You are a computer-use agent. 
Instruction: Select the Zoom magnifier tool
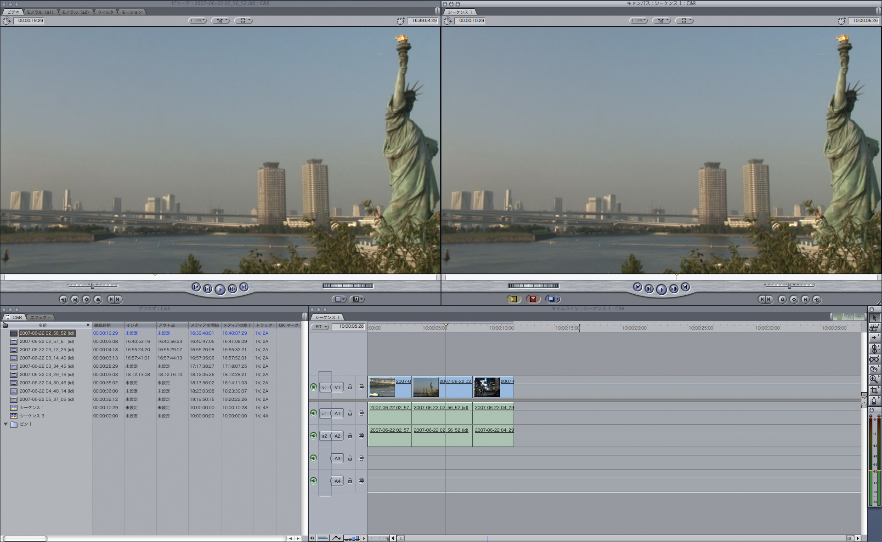874,379
